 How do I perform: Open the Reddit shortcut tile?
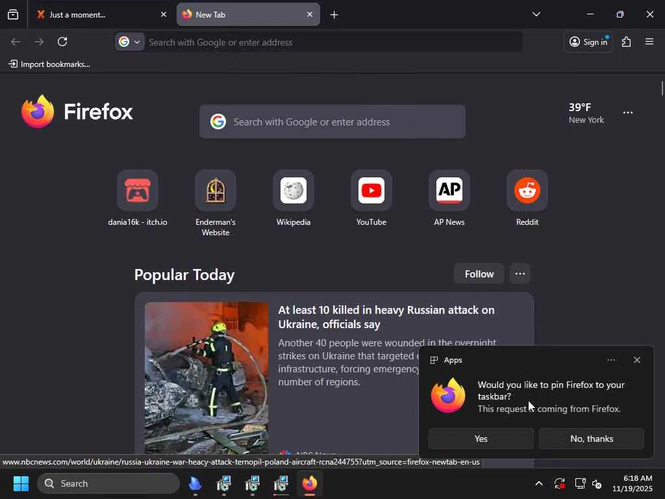[527, 198]
